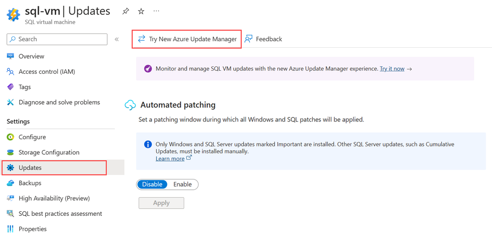Select Disable for automated patching
This screenshot has height=235, width=492.
[152, 184]
